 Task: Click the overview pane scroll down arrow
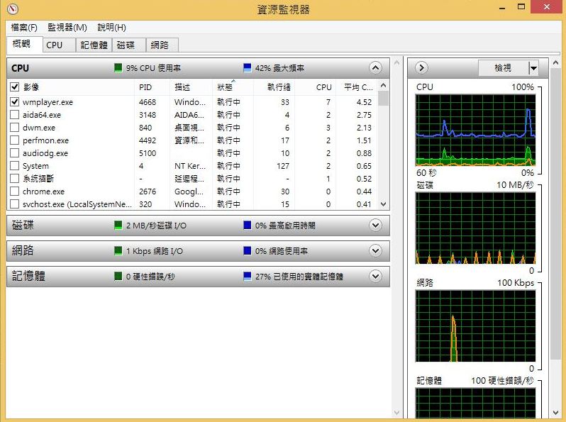396,413
